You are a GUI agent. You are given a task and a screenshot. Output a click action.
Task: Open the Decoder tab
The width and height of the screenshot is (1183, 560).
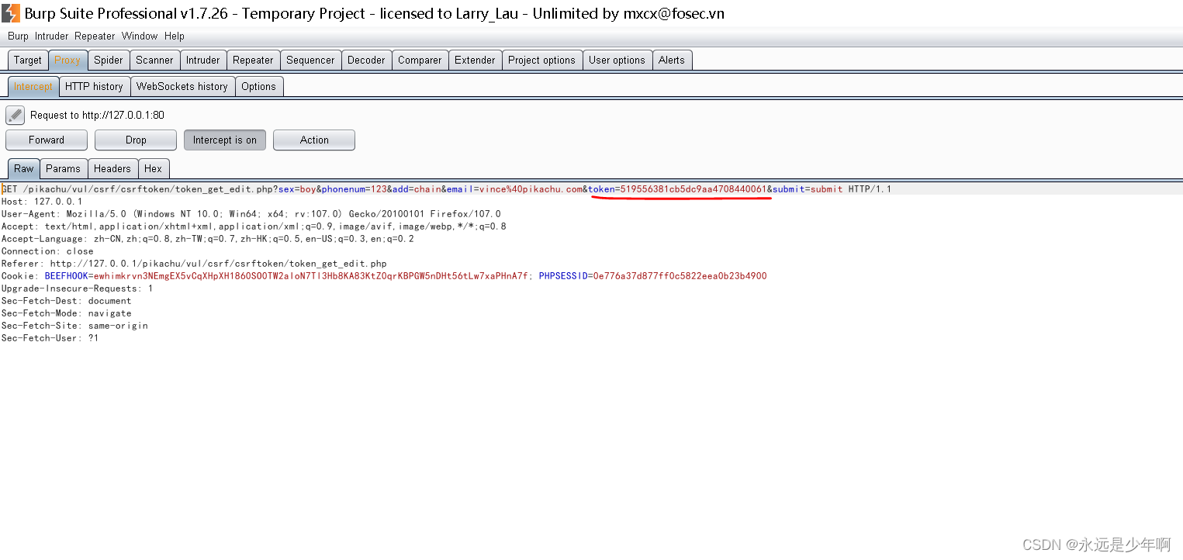[x=366, y=60]
